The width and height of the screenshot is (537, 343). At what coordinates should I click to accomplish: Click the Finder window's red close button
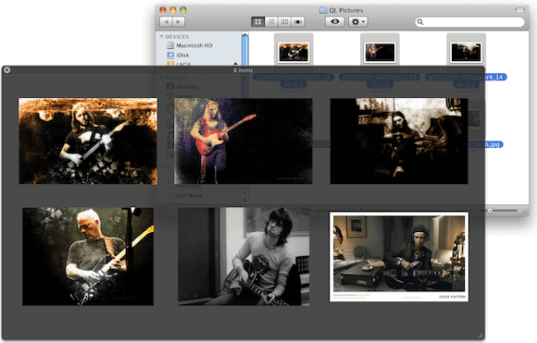point(163,10)
